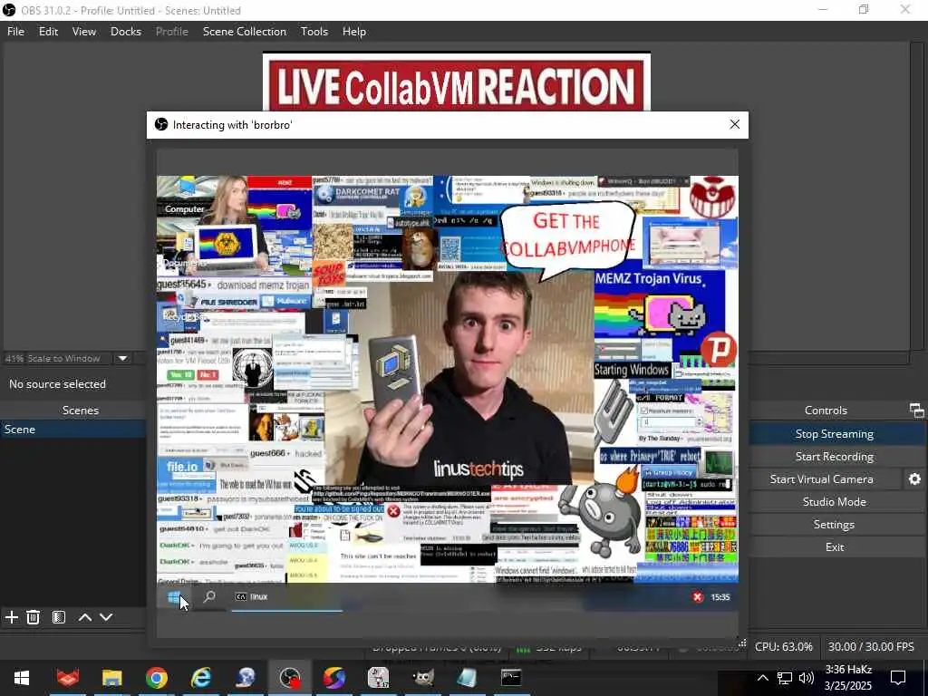Click the search magnifier in the interact preview taskbar

point(209,596)
